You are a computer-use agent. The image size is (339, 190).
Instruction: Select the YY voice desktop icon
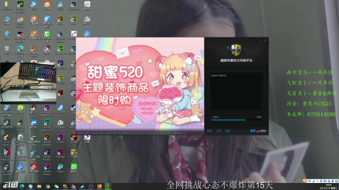click(x=74, y=153)
